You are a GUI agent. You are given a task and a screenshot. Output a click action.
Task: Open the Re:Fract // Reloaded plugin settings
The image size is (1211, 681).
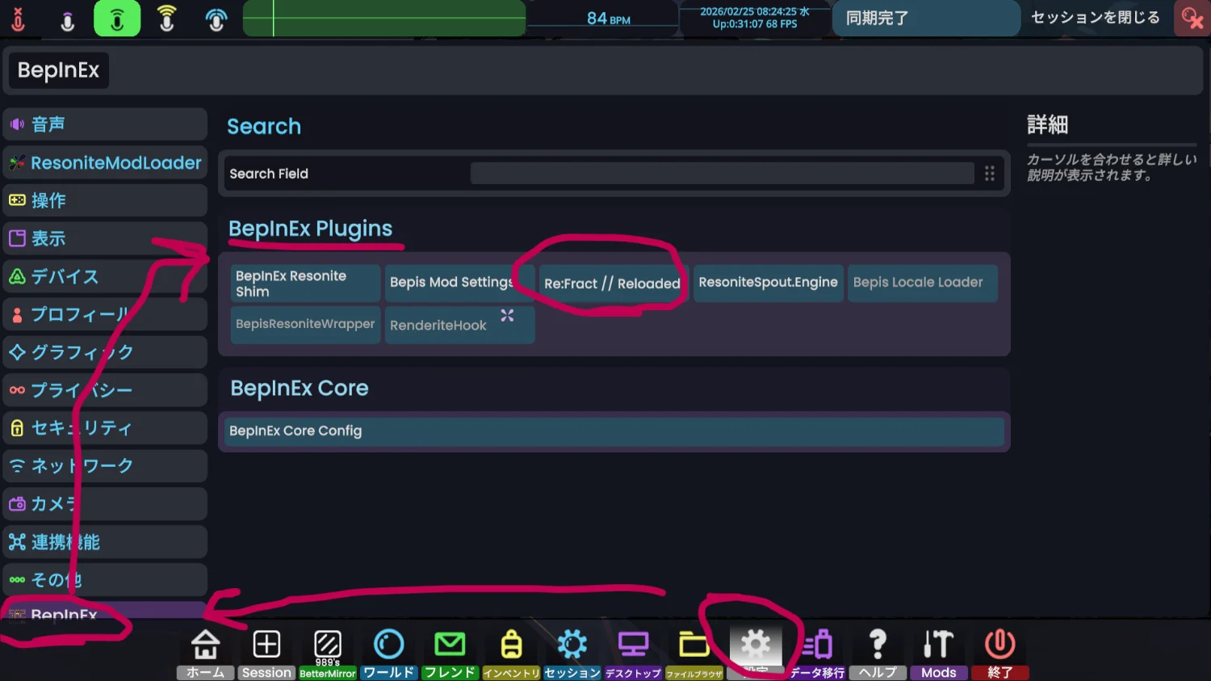612,284
